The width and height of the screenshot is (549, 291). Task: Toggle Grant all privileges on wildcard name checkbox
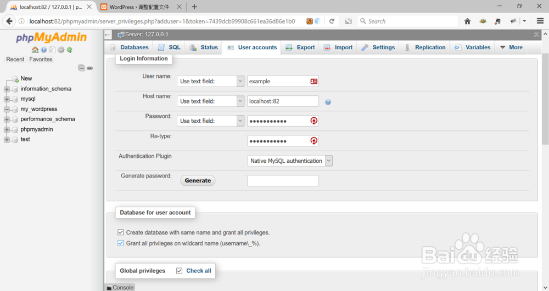pyautogui.click(x=120, y=243)
